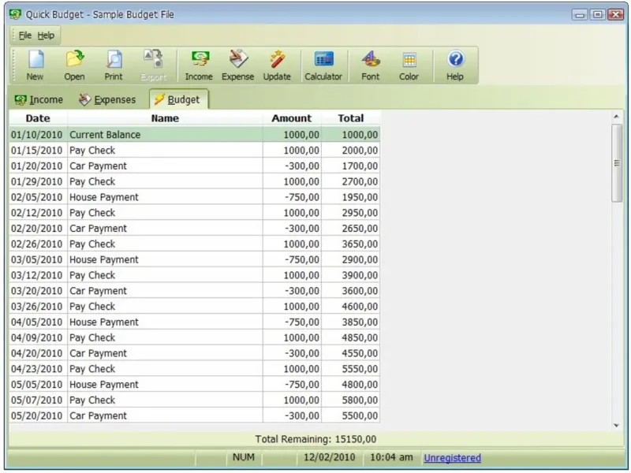Click the vertical scrollbar thumb
631x473 pixels.
click(x=617, y=163)
